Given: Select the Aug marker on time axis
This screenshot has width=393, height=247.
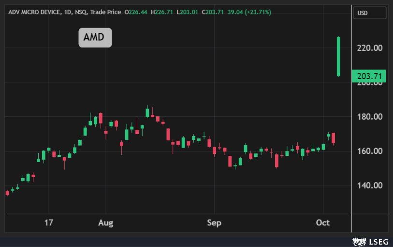Looking at the screenshot, I should (105, 223).
